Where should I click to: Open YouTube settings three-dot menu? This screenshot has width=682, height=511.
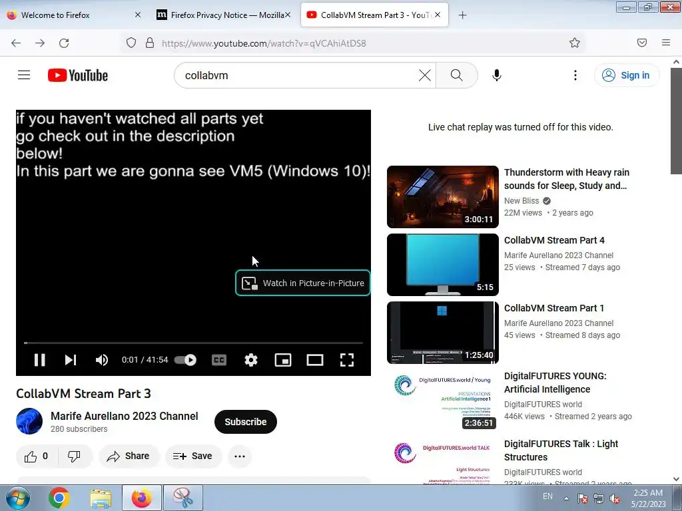[x=575, y=75]
